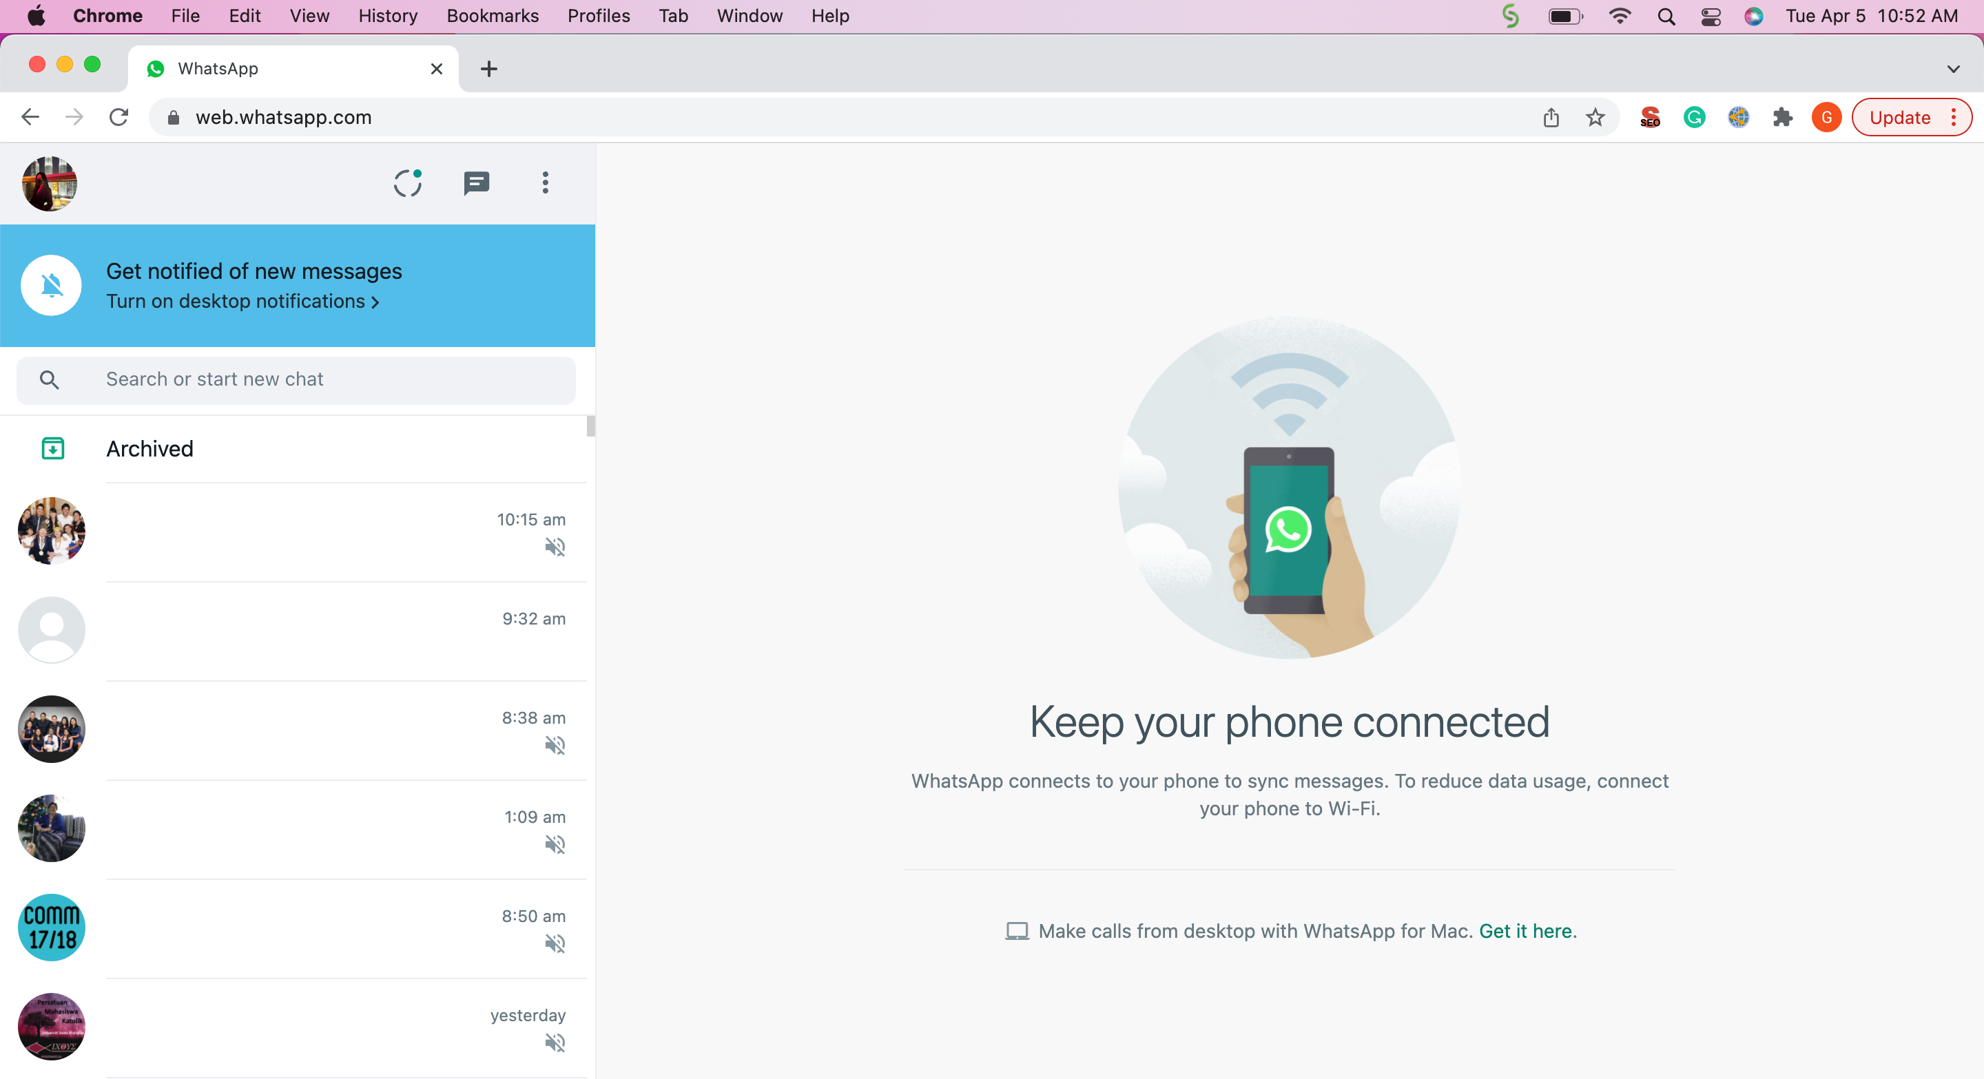The image size is (1984, 1079).
Task: Open WhatsApp menu with three-dot icon
Action: [545, 183]
